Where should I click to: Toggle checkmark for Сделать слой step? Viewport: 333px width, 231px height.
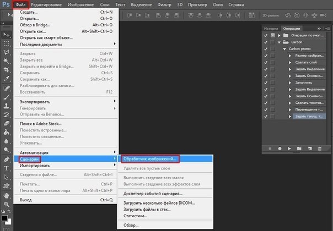pos(266,62)
